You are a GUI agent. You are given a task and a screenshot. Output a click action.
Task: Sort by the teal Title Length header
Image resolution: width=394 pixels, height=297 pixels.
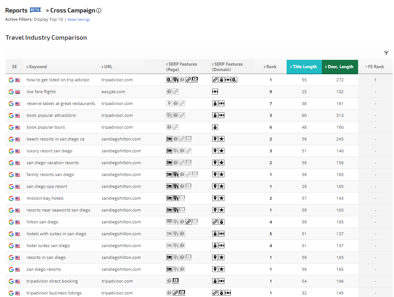(x=304, y=67)
